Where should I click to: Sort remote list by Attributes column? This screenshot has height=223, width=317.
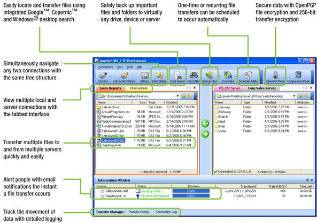tap(305, 102)
